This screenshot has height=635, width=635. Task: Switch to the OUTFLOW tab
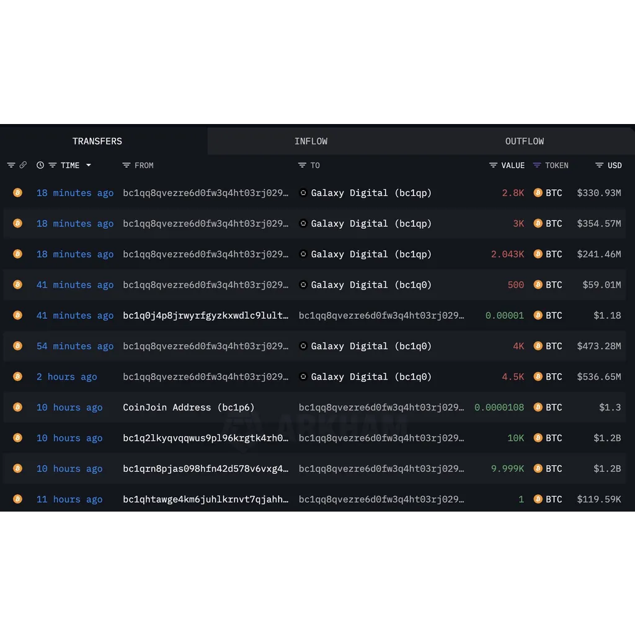point(525,141)
